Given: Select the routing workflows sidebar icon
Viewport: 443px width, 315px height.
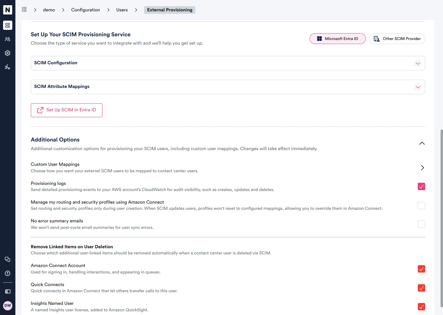Looking at the screenshot, I should tap(7, 67).
